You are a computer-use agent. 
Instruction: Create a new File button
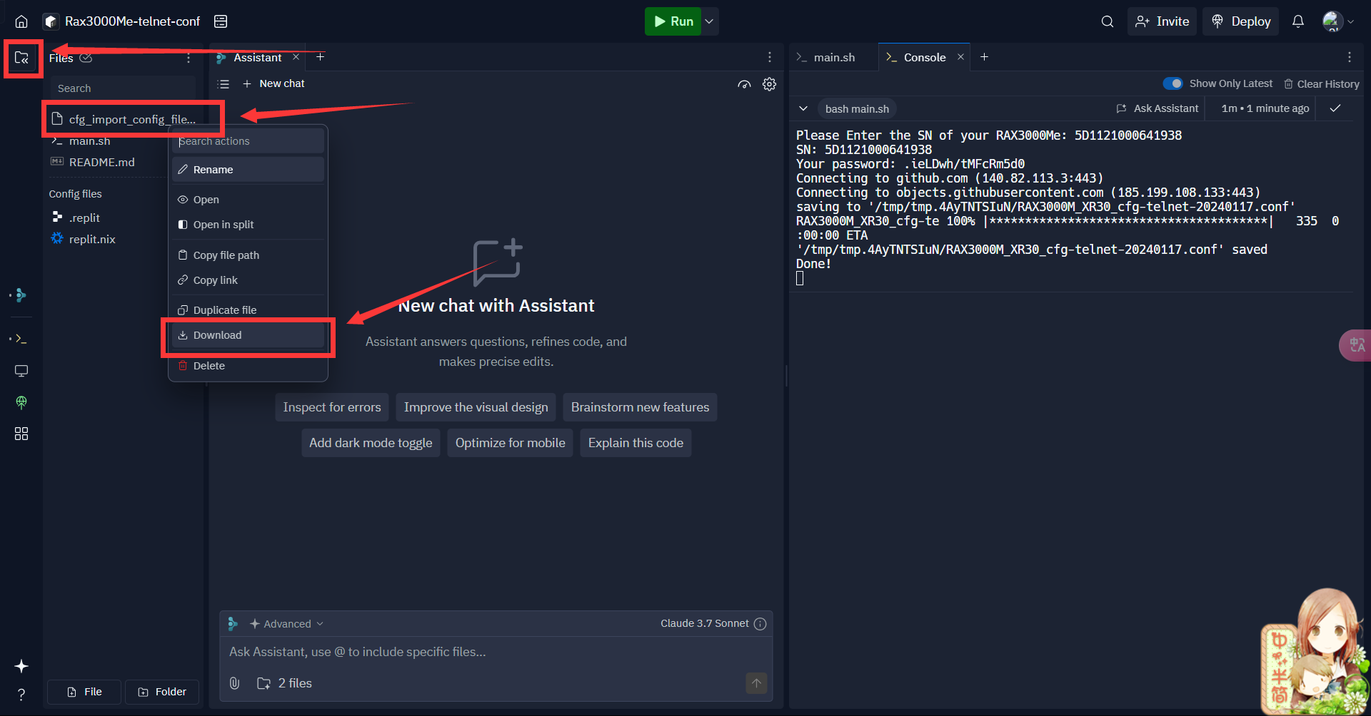click(84, 692)
